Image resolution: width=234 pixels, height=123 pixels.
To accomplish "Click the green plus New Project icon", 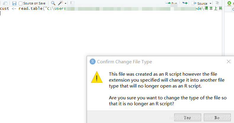I will pos(229,3).
